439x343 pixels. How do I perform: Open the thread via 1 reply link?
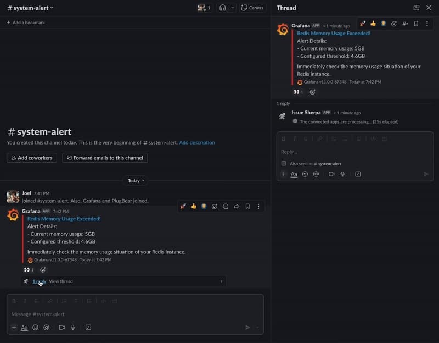(x=39, y=281)
